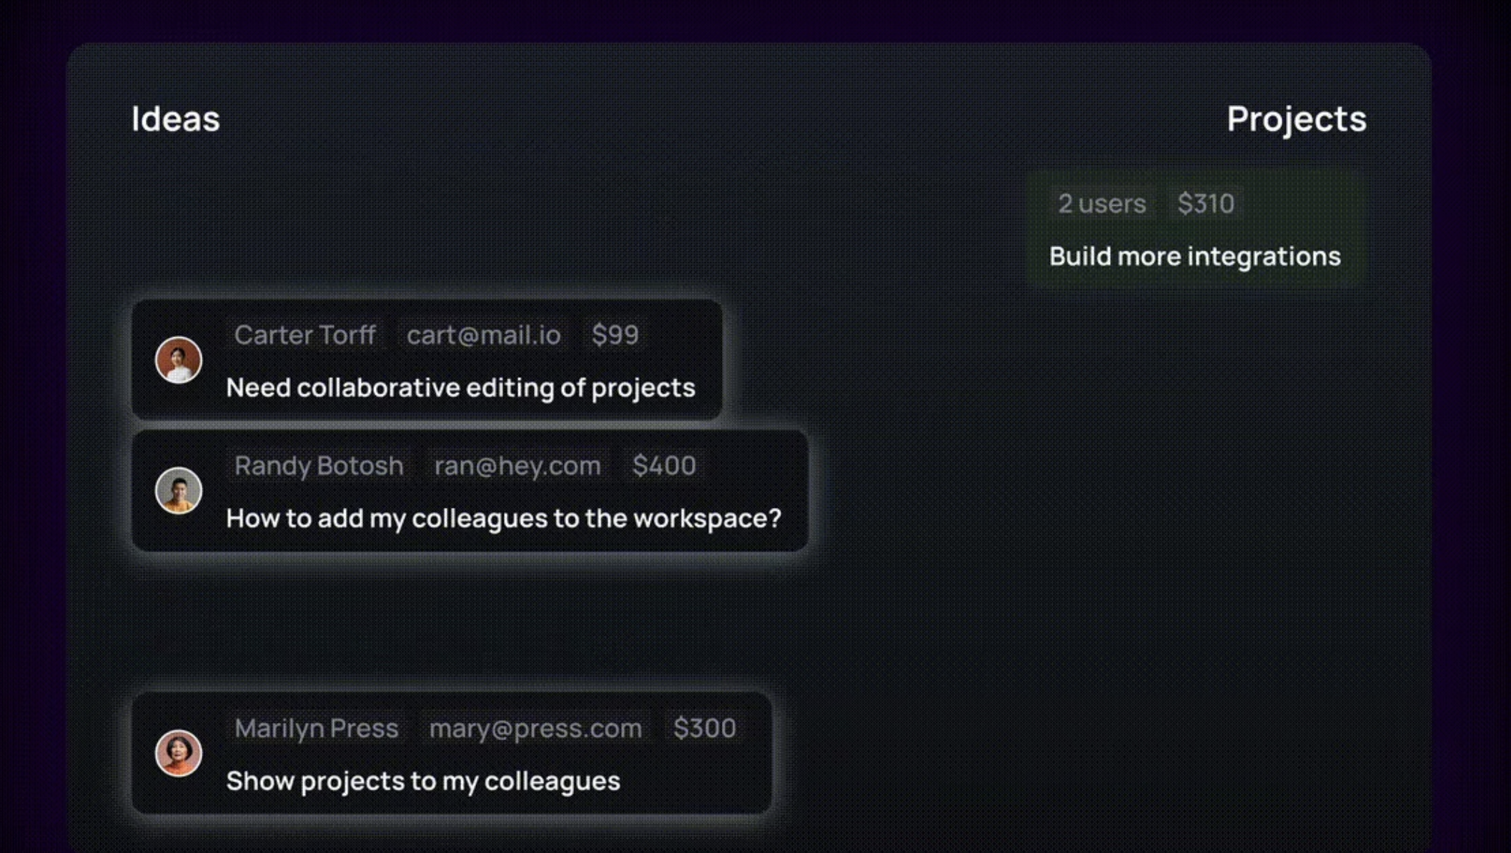Click Randy Botosh's avatar photo

pyautogui.click(x=178, y=491)
